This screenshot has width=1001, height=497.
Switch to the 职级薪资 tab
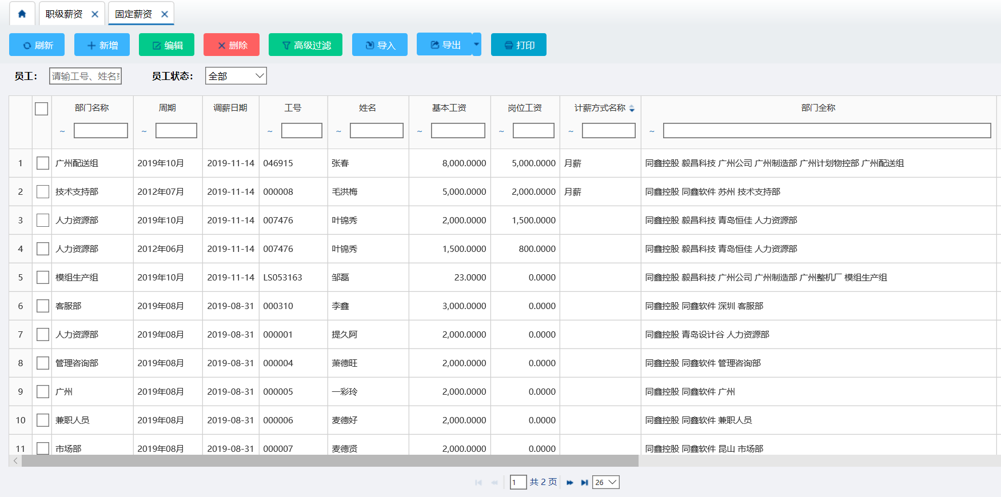point(64,14)
